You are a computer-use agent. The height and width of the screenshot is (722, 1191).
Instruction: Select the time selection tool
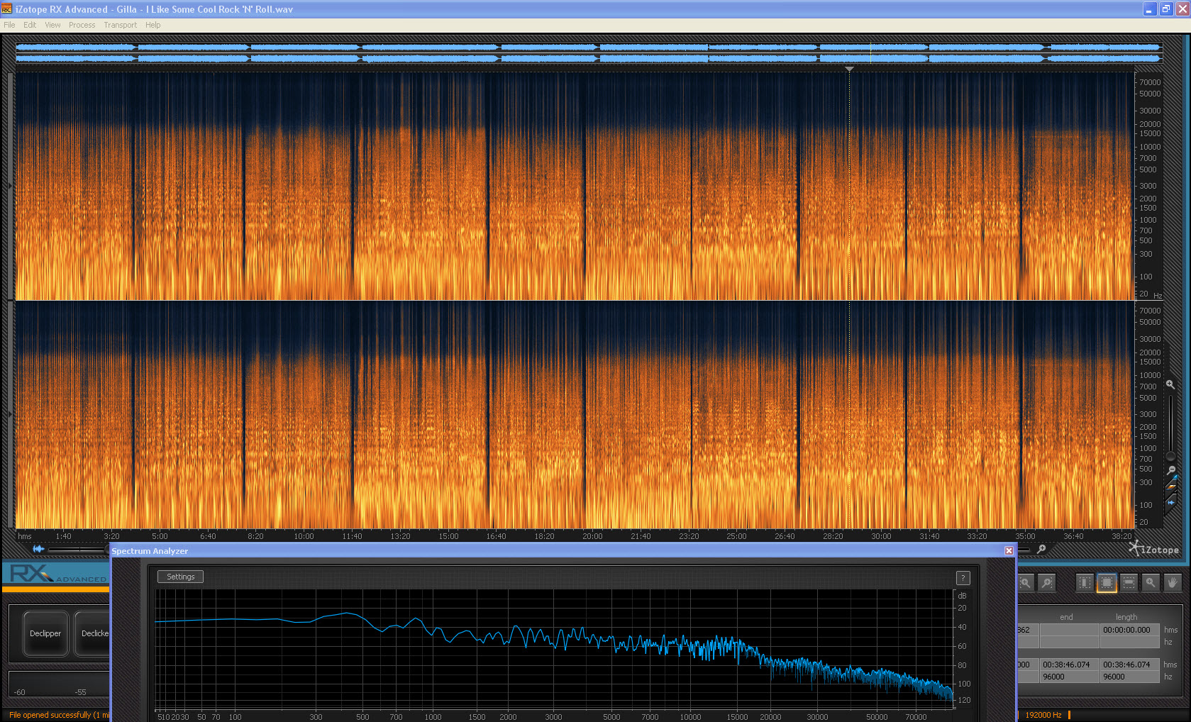coord(1085,583)
